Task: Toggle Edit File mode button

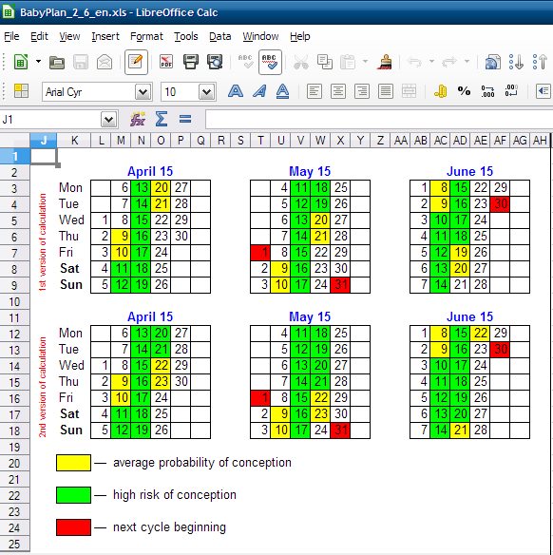Action: 136,63
